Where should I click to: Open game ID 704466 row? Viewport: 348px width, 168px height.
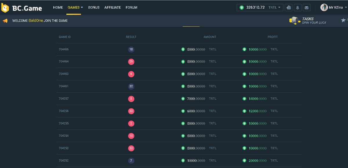64,50
